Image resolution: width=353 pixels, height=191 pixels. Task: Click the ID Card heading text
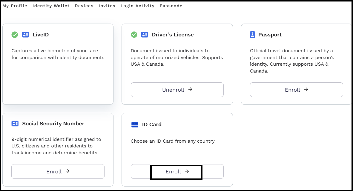[152, 124]
